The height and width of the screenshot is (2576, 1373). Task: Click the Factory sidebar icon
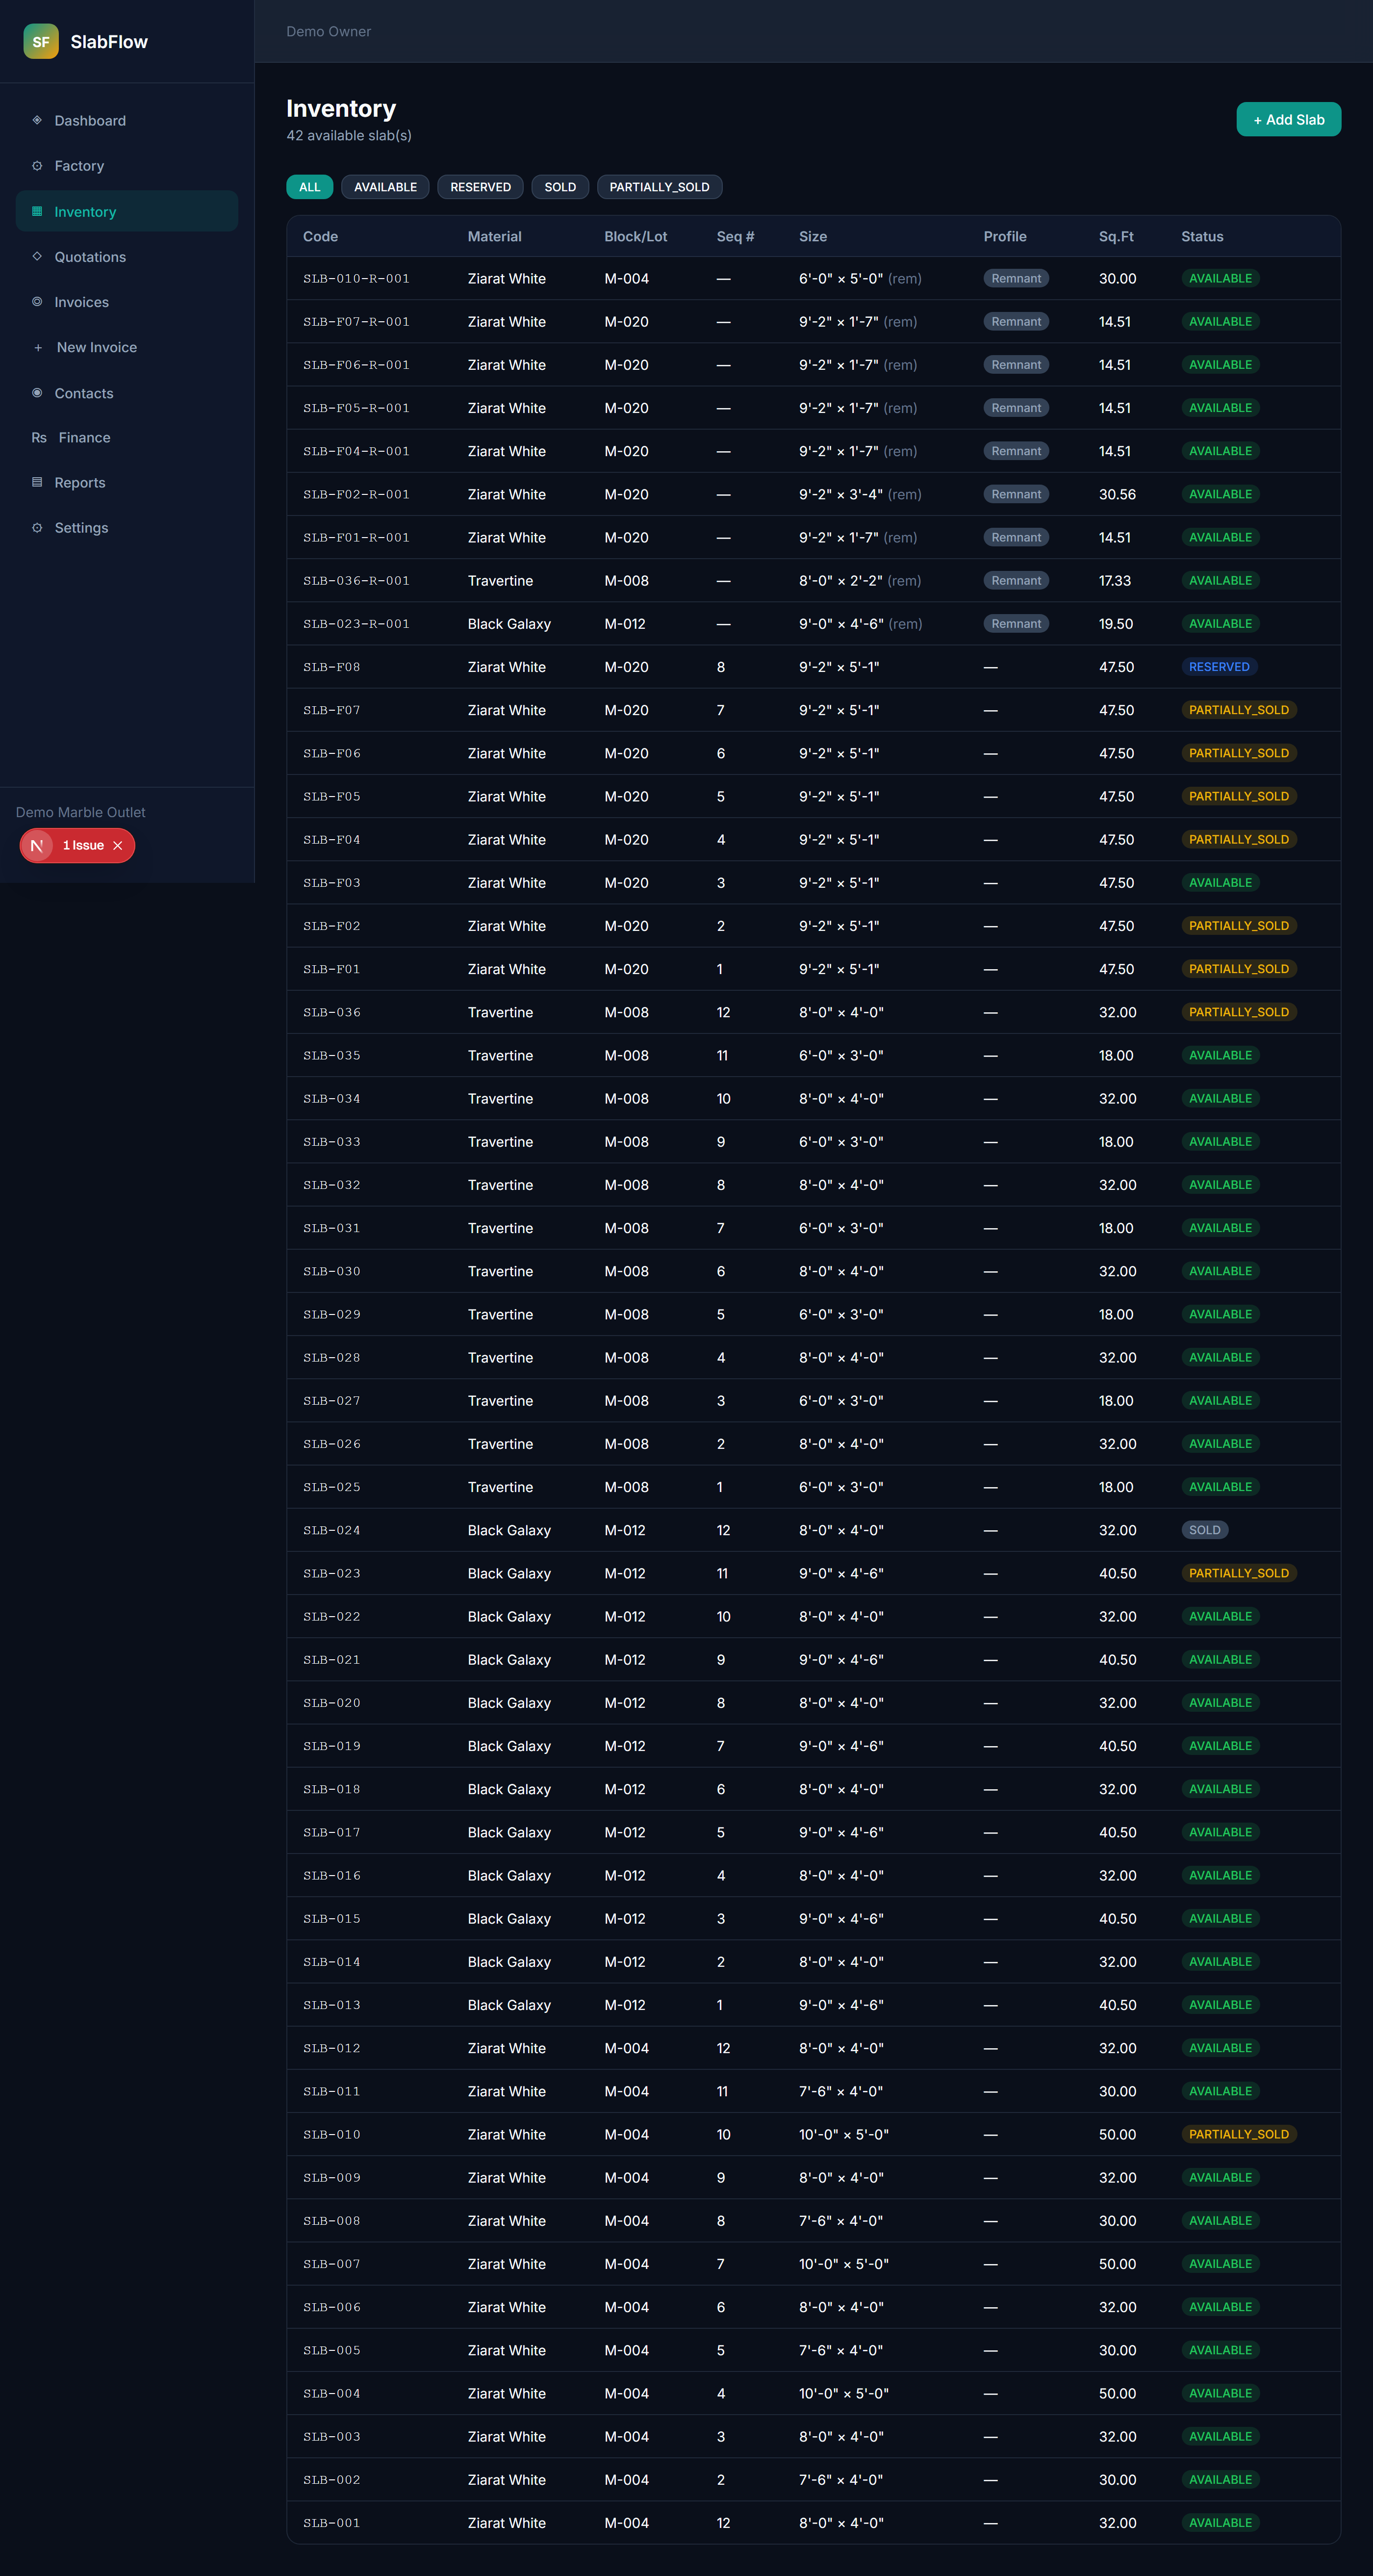pos(37,166)
